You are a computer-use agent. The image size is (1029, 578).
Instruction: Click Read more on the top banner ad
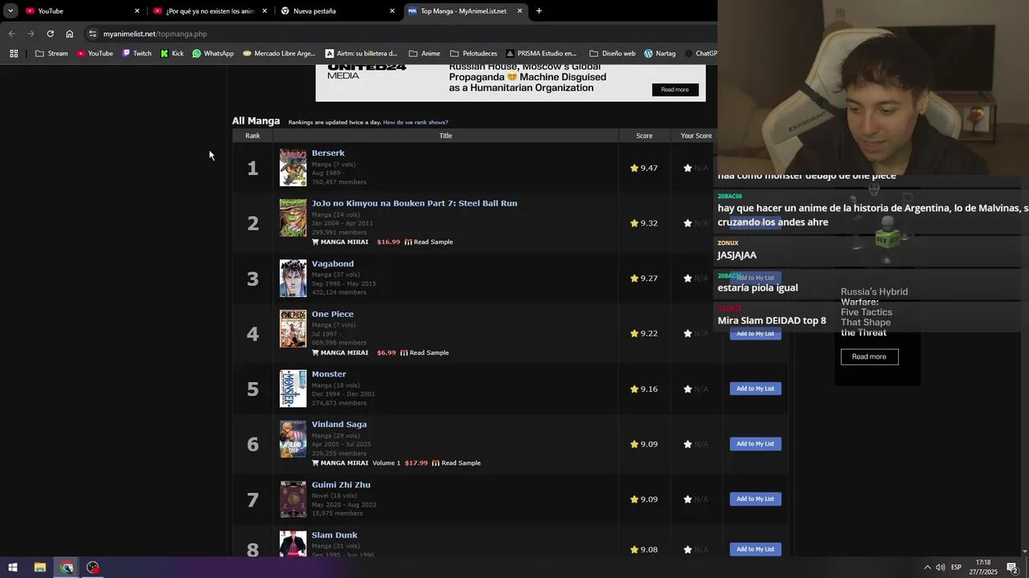click(x=674, y=89)
